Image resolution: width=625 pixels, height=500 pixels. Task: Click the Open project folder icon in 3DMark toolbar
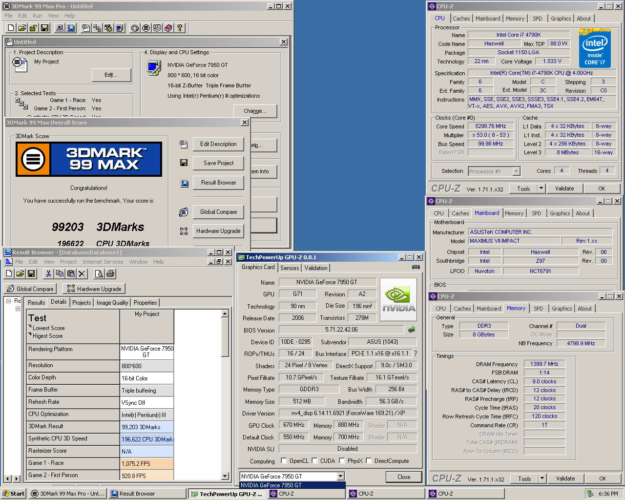pos(22,28)
